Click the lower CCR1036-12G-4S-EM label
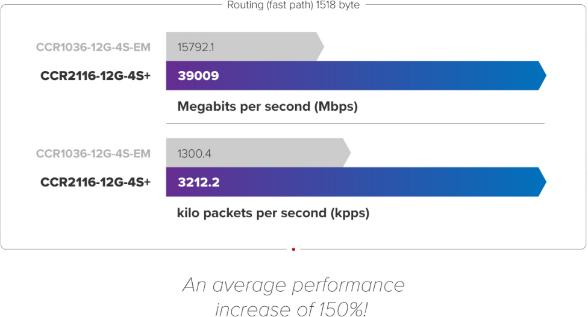588x317 pixels. [93, 153]
